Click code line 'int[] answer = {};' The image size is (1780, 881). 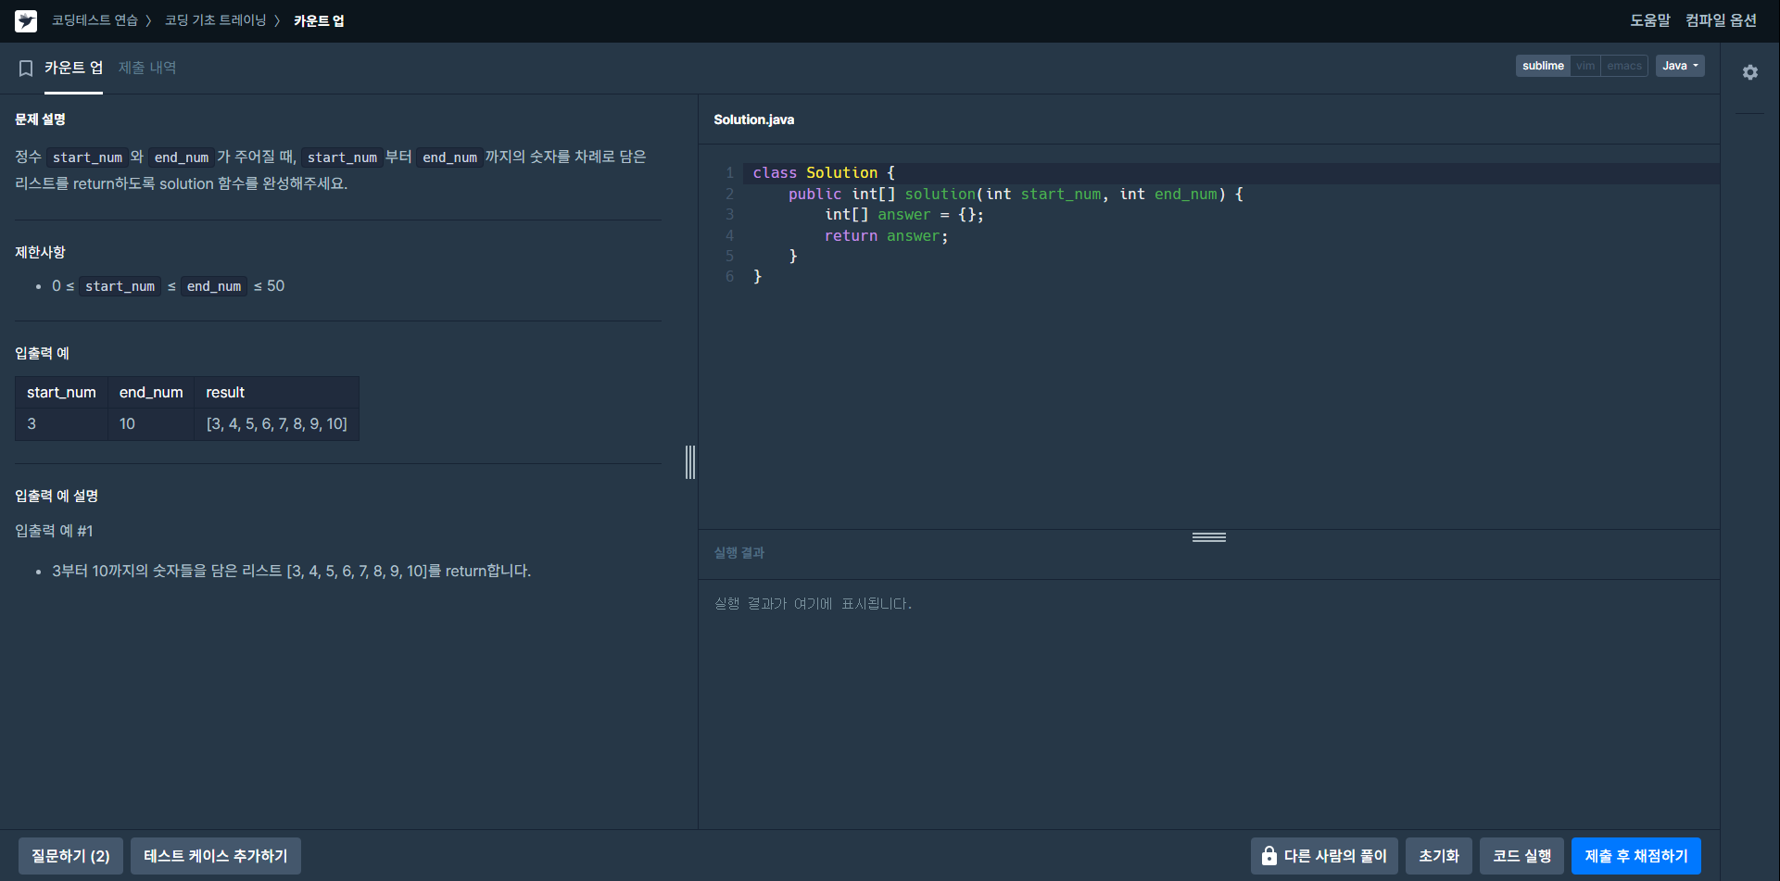coord(904,215)
